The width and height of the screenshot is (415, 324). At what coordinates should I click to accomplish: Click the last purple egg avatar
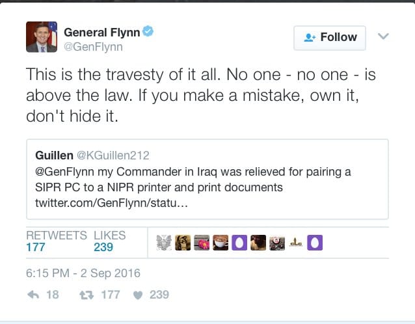(315, 243)
